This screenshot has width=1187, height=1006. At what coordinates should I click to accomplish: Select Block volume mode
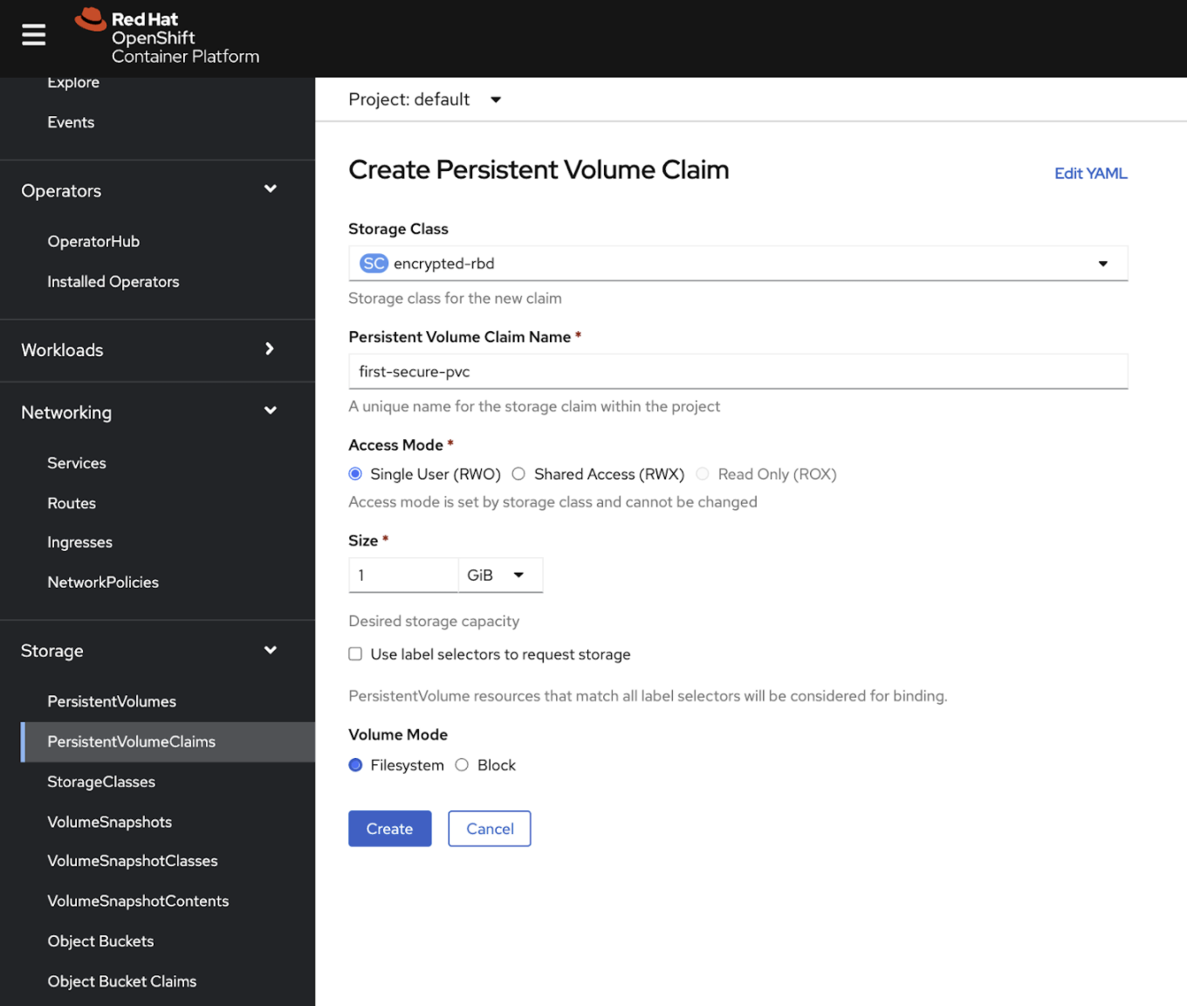pos(462,765)
